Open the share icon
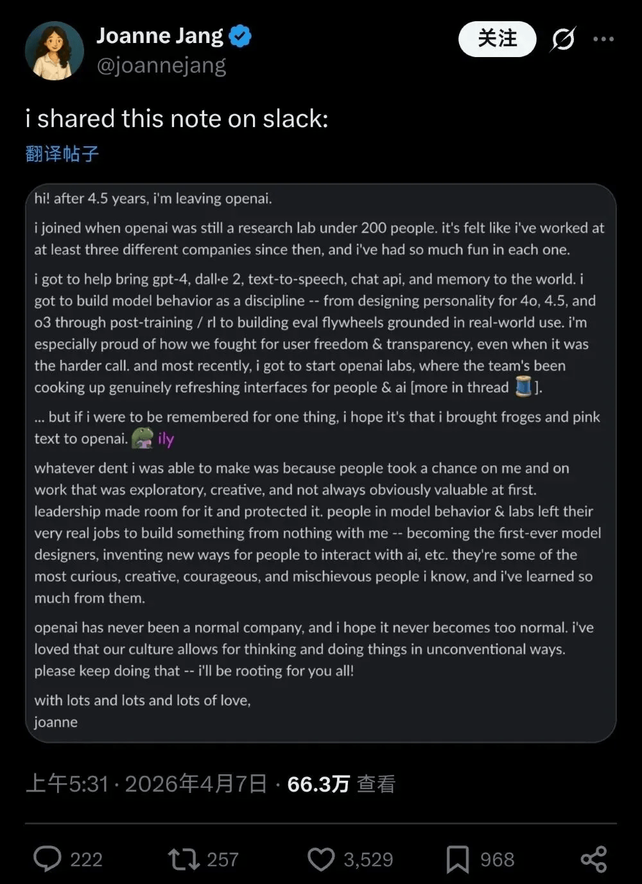The image size is (642, 884). 593,859
